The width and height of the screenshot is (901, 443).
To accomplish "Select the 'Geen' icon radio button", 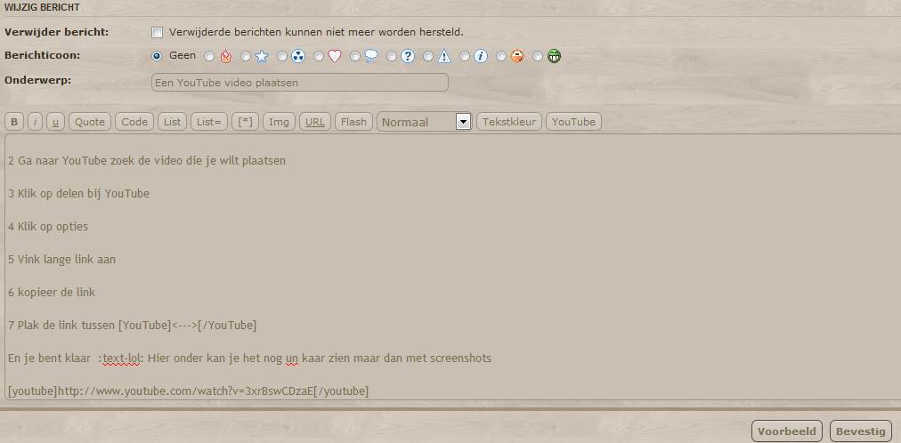I will 158,55.
